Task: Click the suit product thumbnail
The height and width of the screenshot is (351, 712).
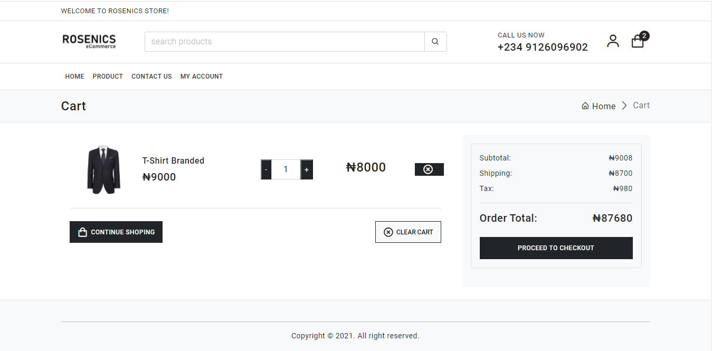Action: pos(103,169)
